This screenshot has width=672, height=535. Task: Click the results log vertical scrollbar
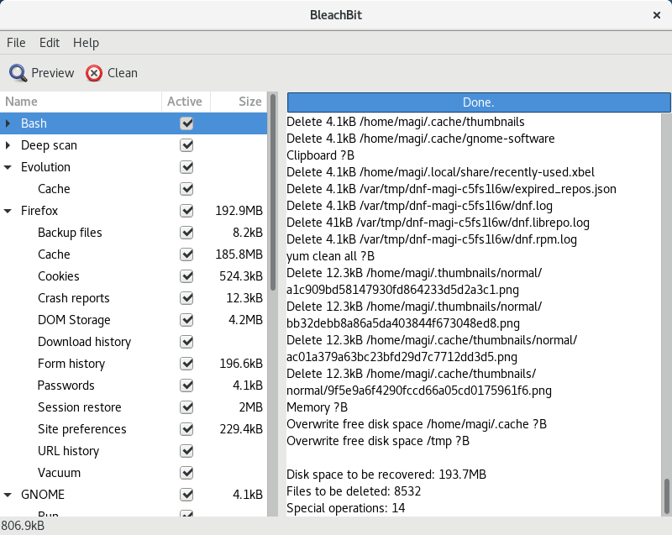(x=666, y=496)
